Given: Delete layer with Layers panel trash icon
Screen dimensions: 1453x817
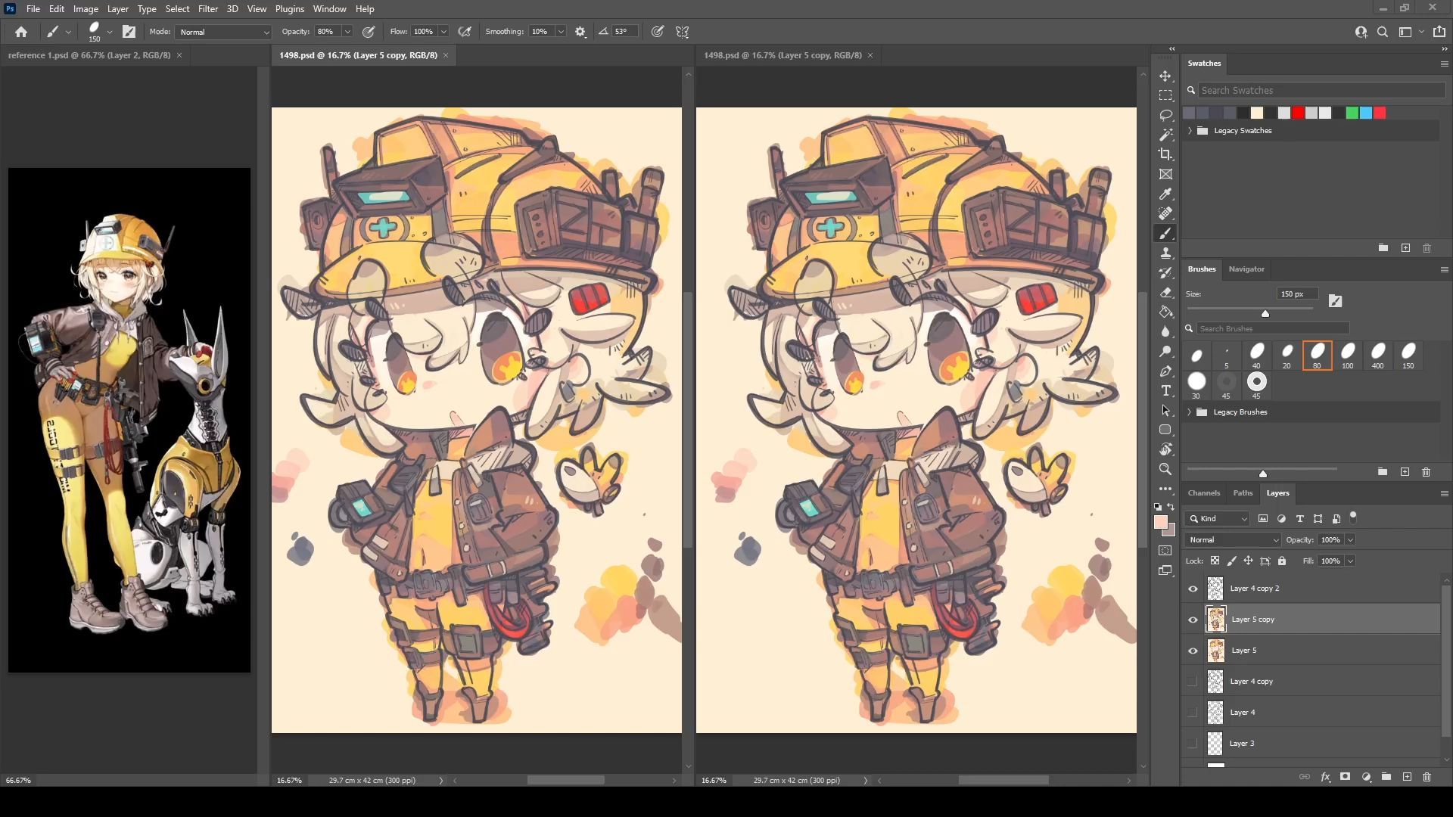Looking at the screenshot, I should coord(1427,777).
